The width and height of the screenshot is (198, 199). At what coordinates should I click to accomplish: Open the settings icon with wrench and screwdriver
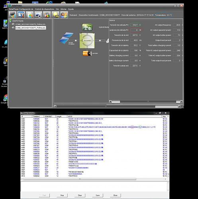(x=21, y=15)
